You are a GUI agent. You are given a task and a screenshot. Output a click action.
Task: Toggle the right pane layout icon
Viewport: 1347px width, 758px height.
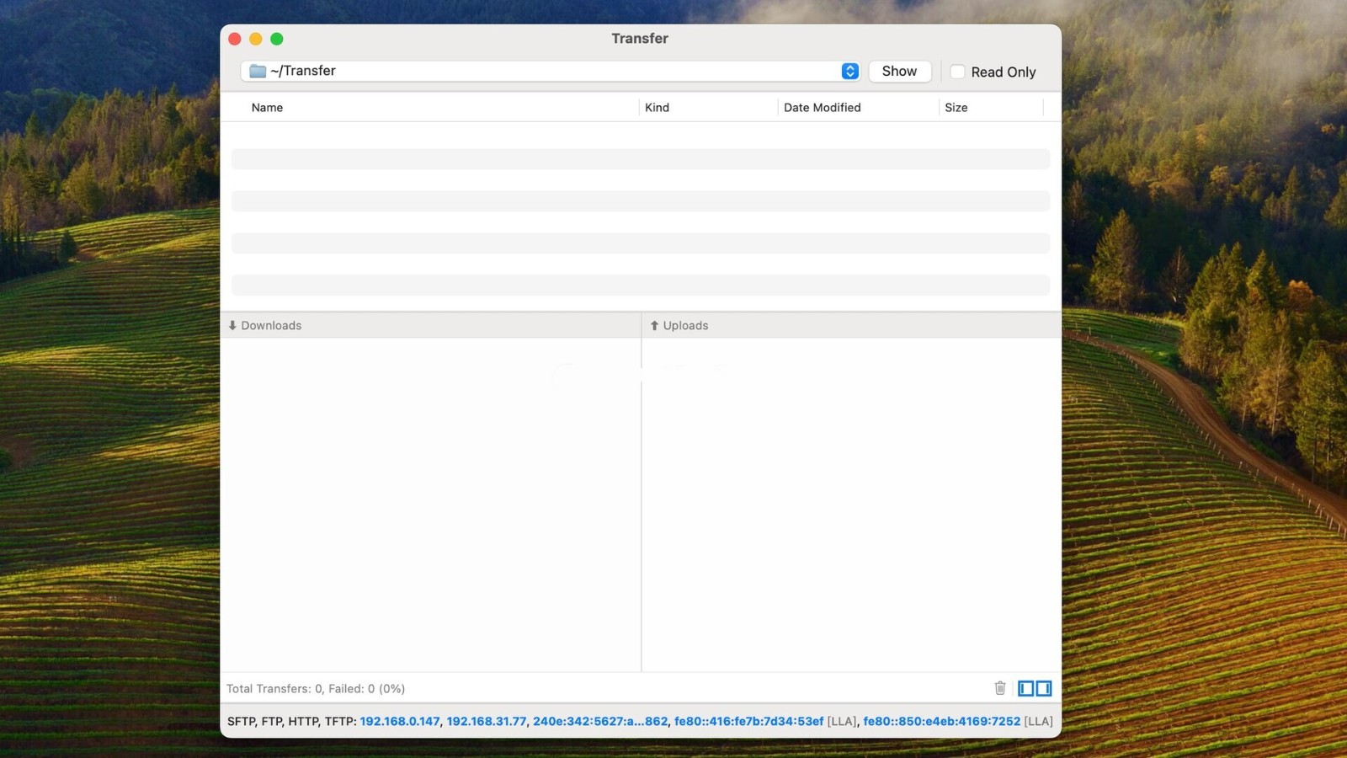tap(1044, 689)
